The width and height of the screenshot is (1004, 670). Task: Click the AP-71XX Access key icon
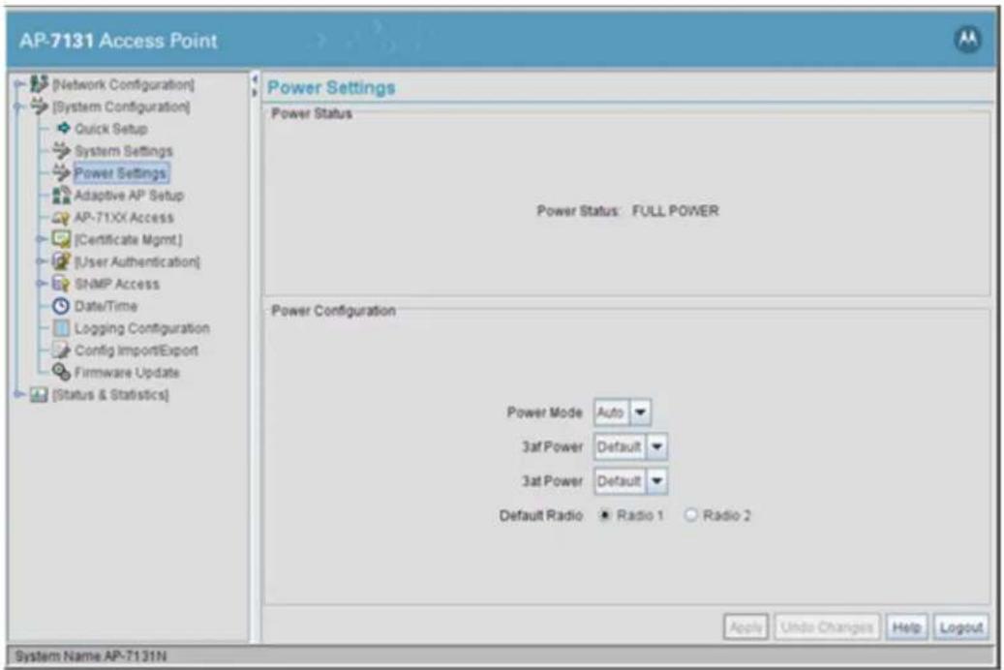[61, 217]
